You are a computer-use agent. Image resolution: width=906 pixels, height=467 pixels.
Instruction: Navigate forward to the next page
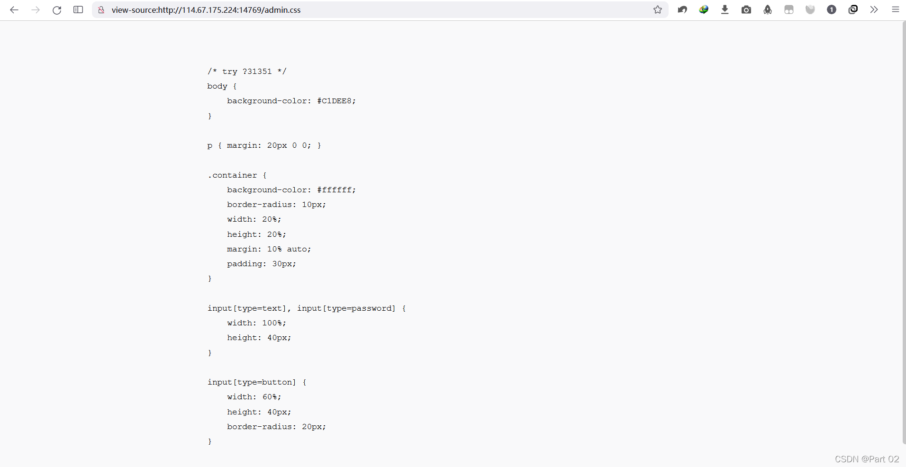click(x=36, y=10)
